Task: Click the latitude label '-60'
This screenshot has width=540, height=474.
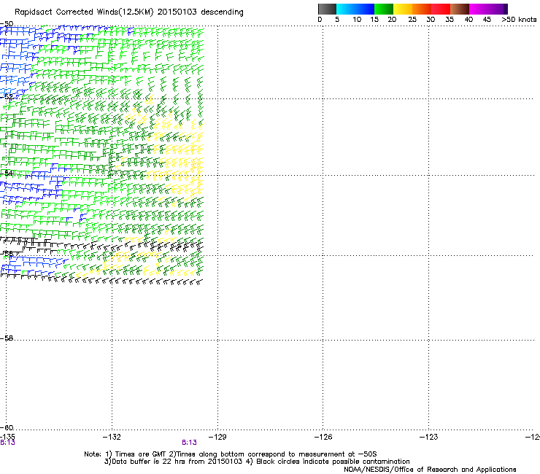Action: [7, 427]
